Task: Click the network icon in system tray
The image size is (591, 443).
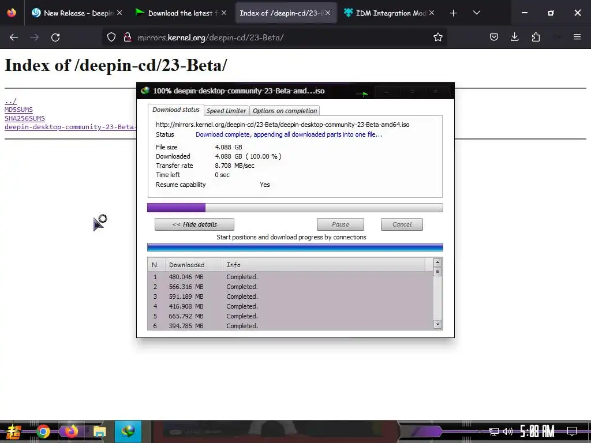Action: (493, 431)
